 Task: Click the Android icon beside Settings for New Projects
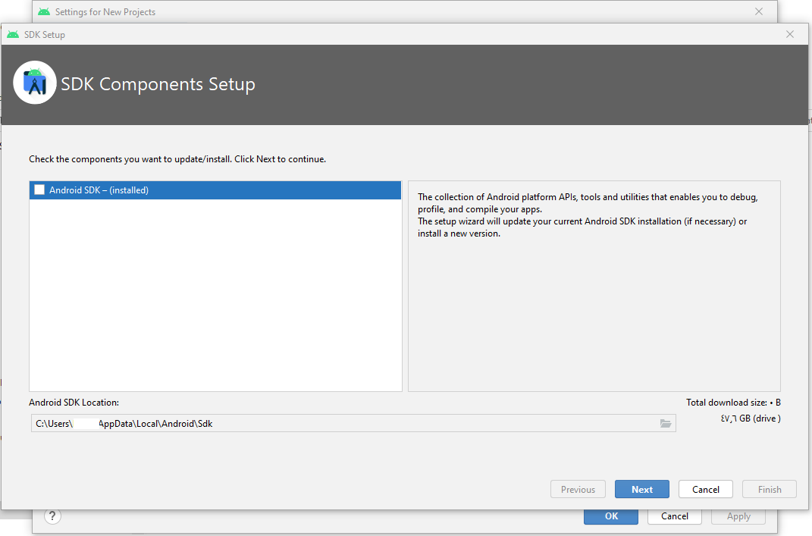click(44, 11)
